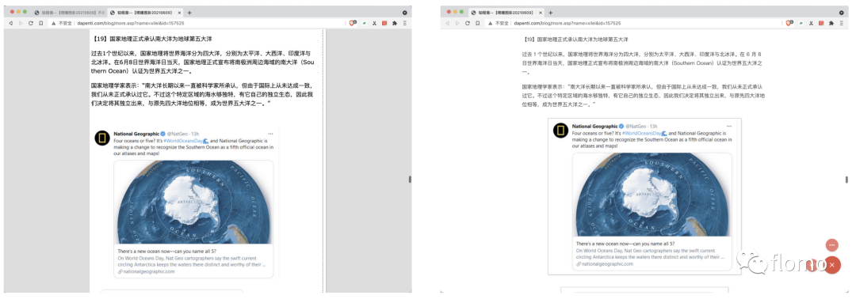
Task: Click the X extension icon in right window
Action: [812, 24]
